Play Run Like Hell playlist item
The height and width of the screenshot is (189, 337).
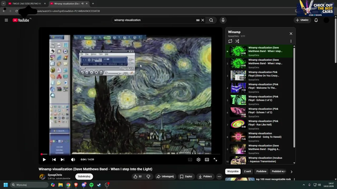point(259,125)
